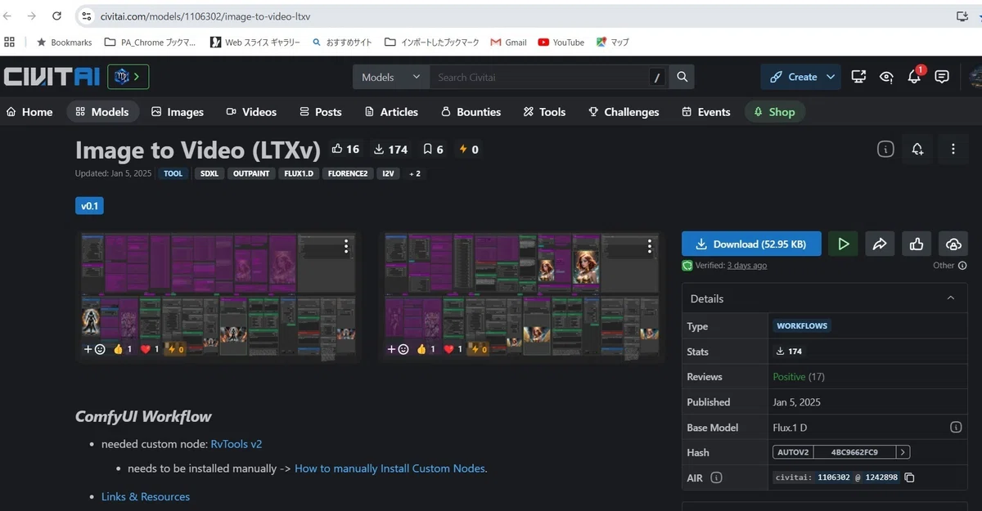
Task: Open the Posts nav tab
Action: coord(321,112)
